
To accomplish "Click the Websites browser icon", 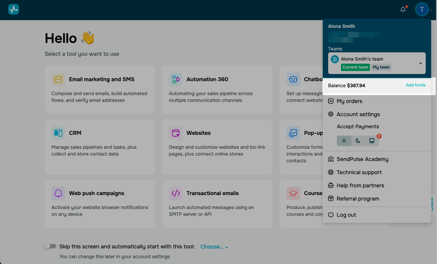I will (176, 133).
